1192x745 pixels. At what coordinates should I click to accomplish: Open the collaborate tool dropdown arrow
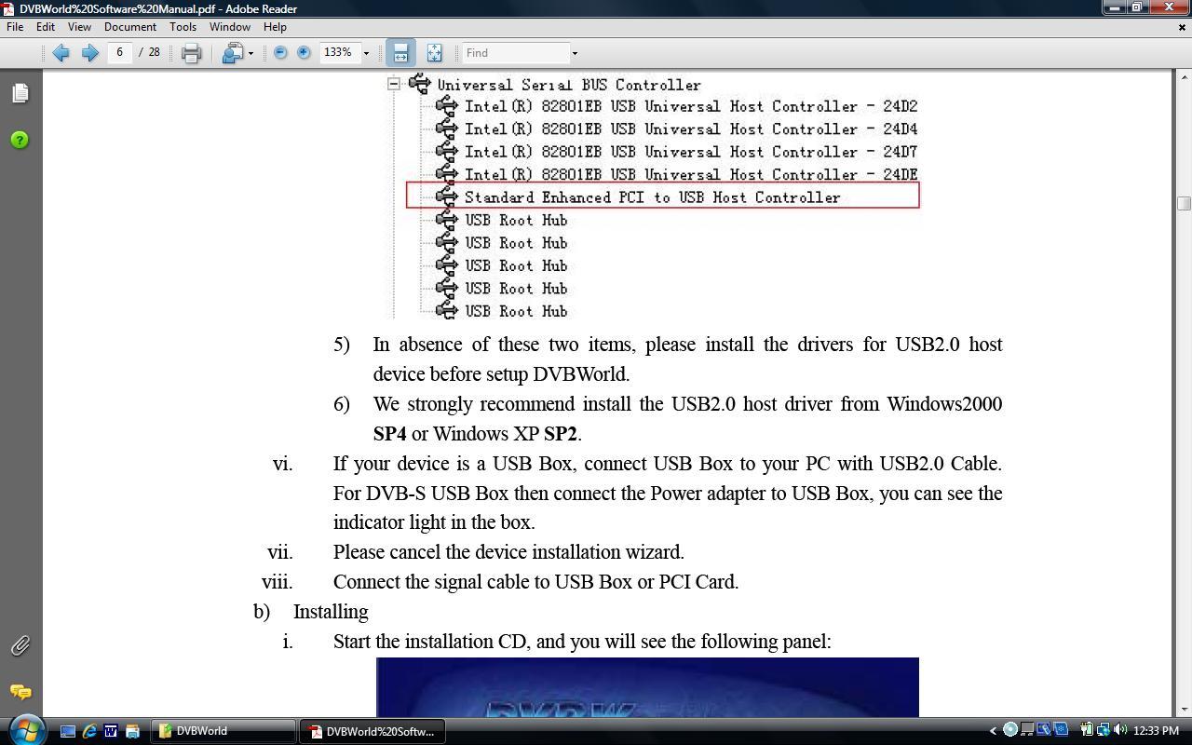[251, 53]
